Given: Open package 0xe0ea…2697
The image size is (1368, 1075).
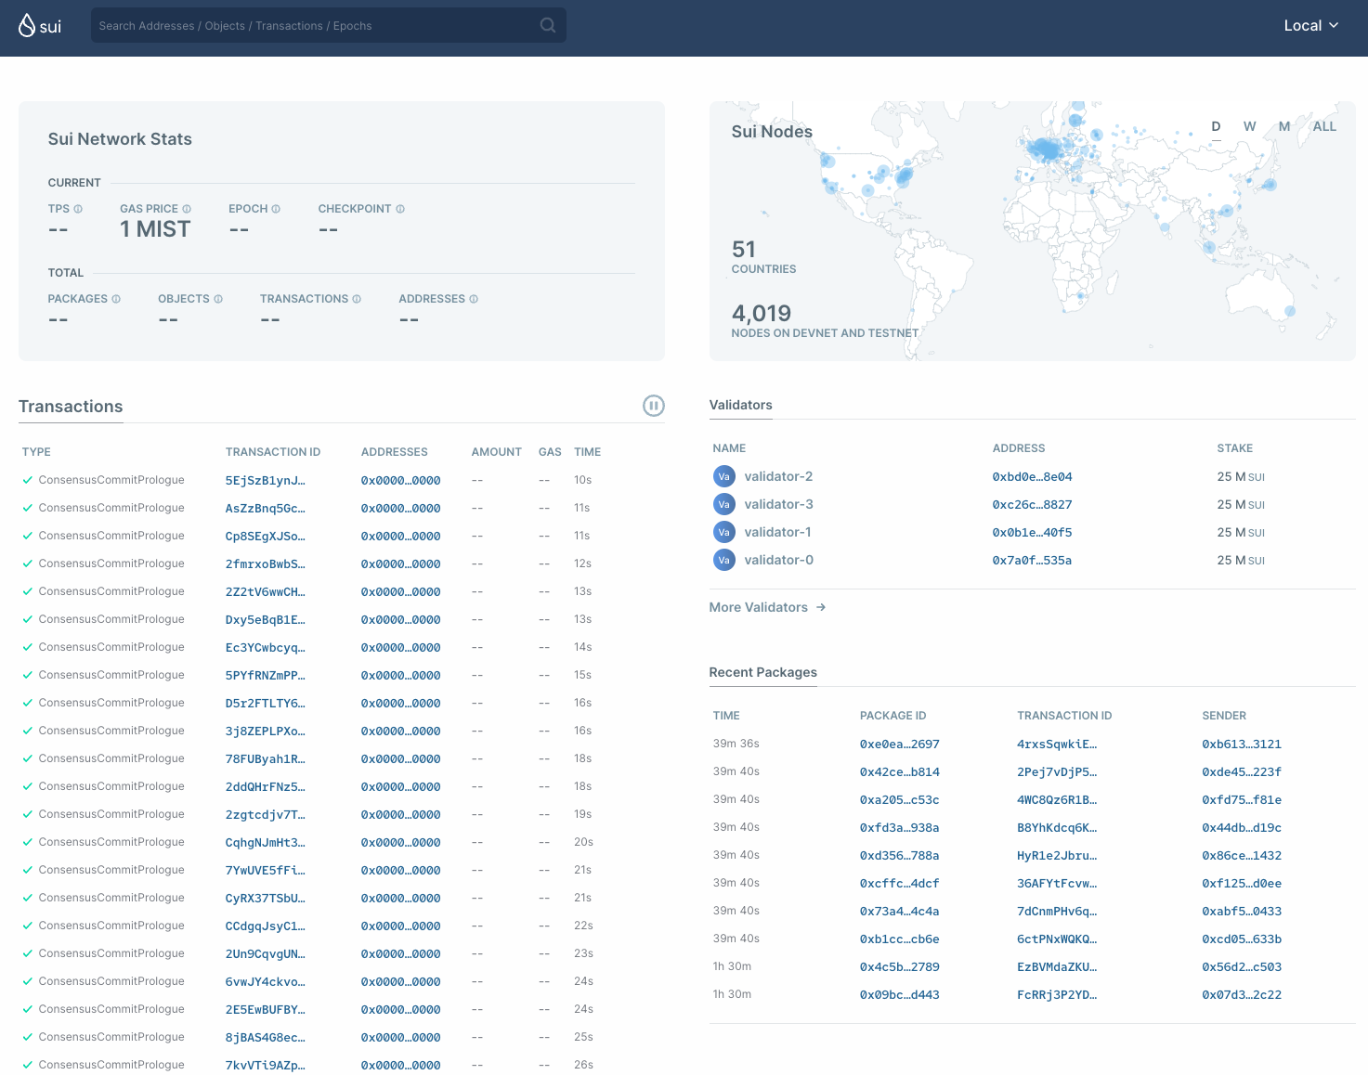Looking at the screenshot, I should click(x=899, y=744).
